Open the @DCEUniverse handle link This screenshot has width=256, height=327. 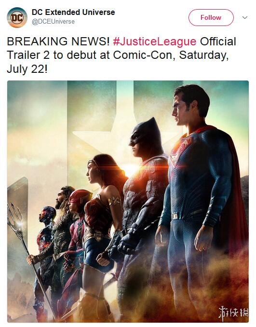click(53, 22)
